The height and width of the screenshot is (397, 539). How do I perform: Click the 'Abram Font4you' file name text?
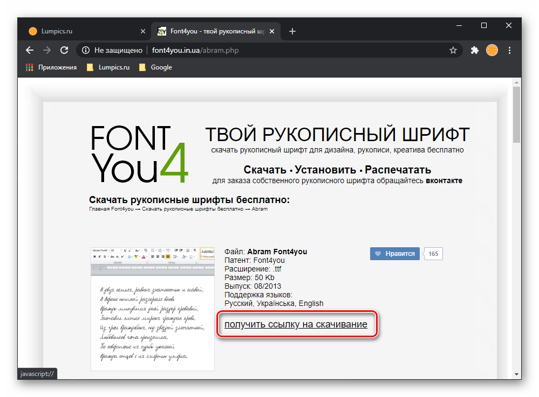click(x=277, y=252)
